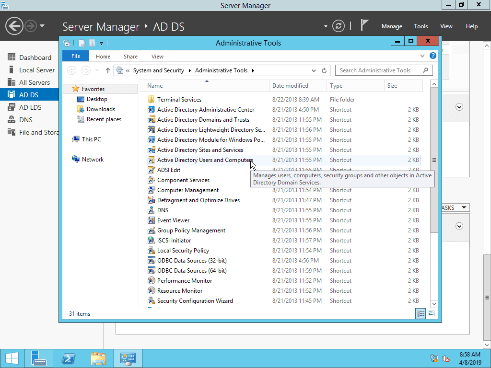This screenshot has width=491, height=368.
Task: Click the Local Security Policy icon
Action: point(151,250)
